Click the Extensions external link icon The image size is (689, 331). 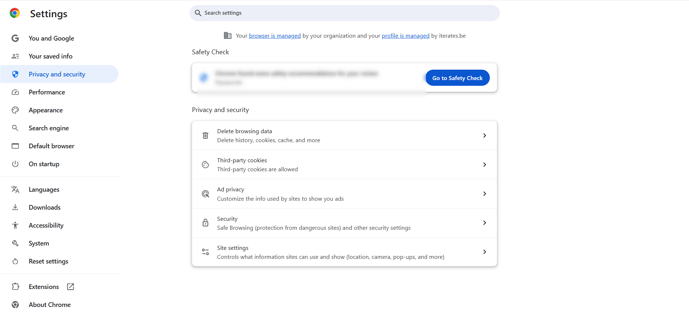pyautogui.click(x=71, y=286)
